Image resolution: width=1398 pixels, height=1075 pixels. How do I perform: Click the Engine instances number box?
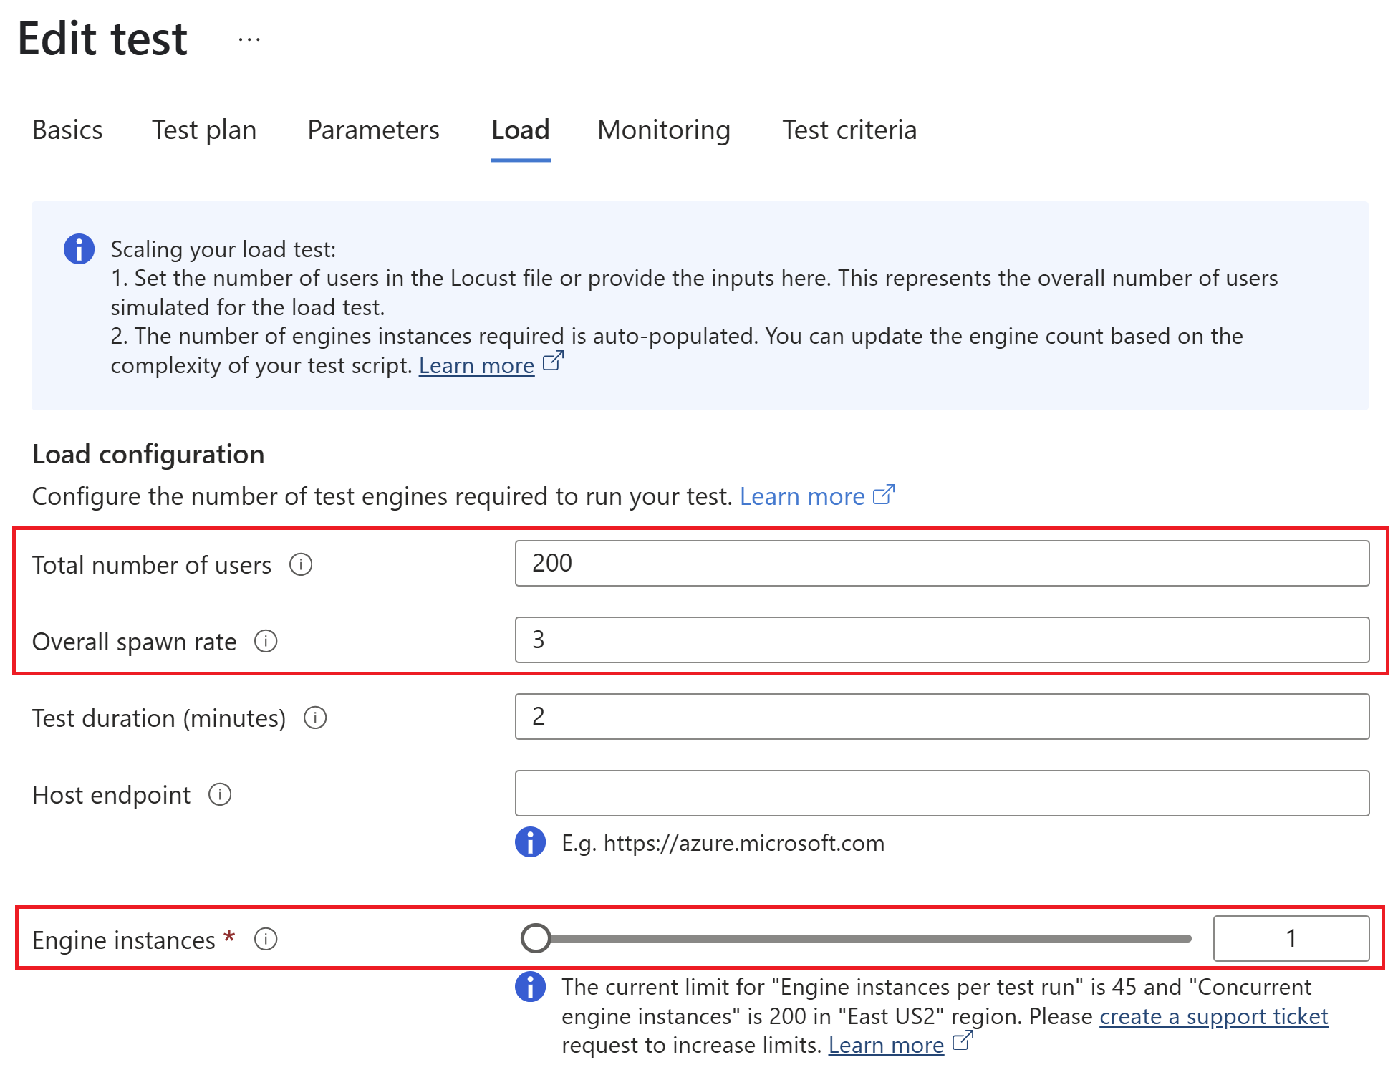pos(1291,938)
